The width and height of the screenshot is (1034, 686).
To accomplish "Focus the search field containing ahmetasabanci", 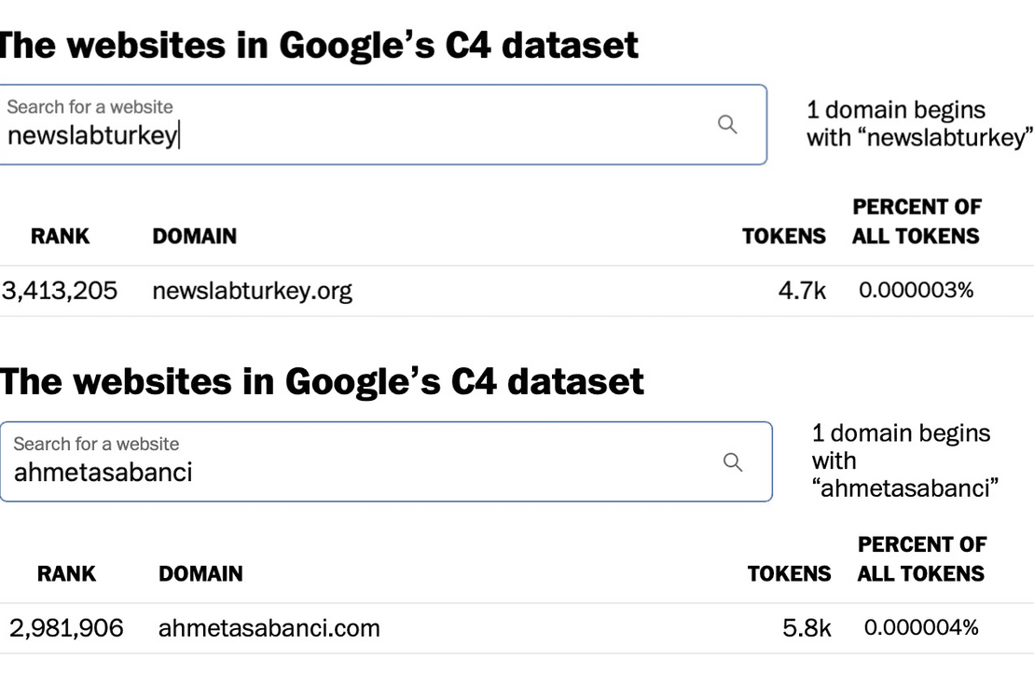I will pos(386,461).
